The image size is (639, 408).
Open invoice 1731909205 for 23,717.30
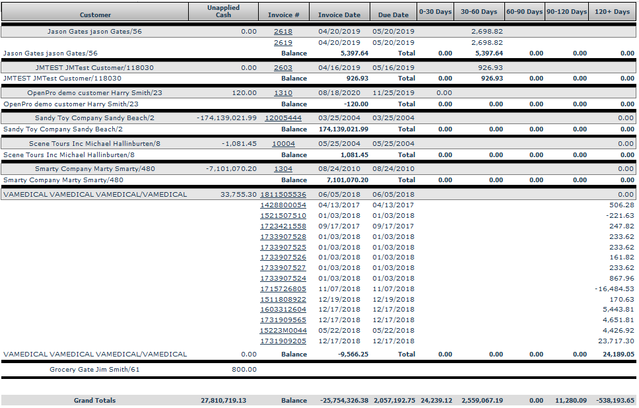(x=283, y=341)
